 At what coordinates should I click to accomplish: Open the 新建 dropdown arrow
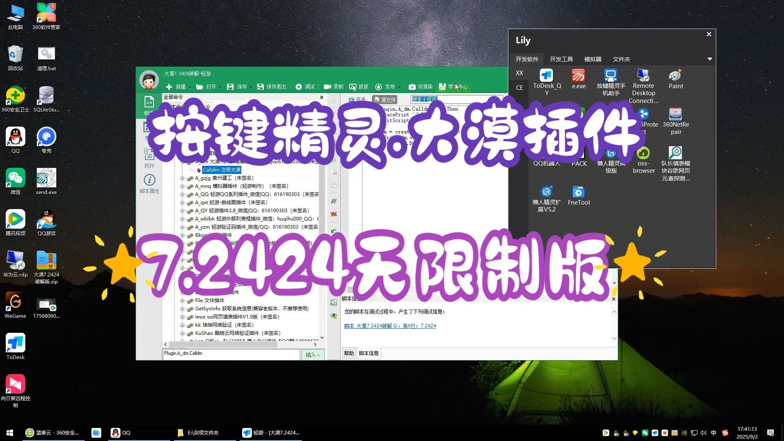(x=189, y=87)
